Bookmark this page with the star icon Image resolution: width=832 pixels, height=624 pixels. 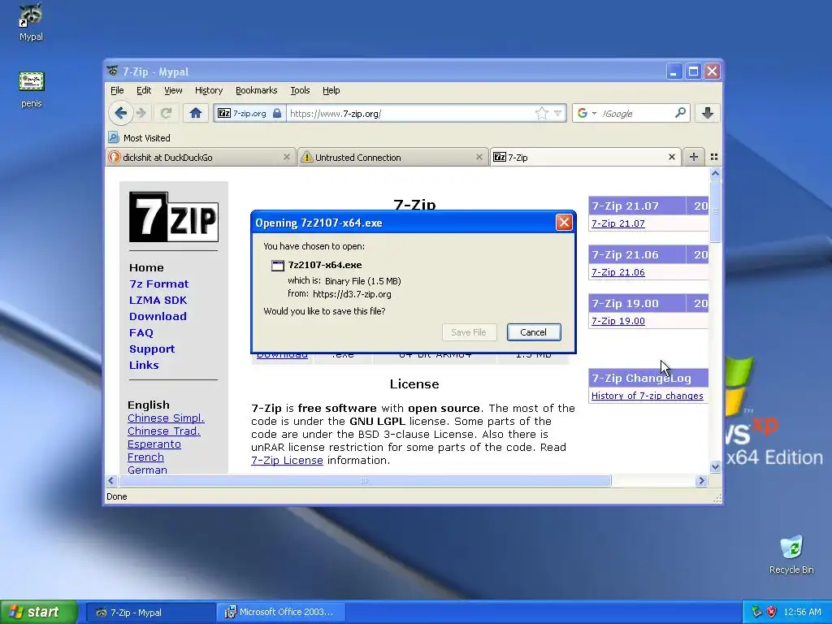pos(541,113)
